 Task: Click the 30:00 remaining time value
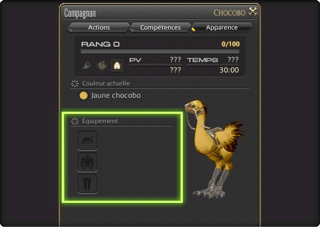(x=229, y=70)
